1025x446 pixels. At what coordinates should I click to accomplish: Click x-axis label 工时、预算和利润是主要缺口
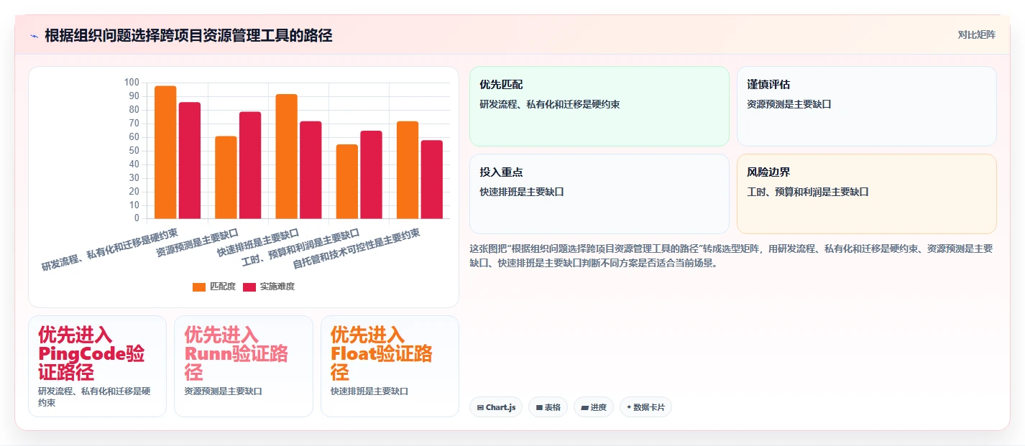[x=300, y=247]
